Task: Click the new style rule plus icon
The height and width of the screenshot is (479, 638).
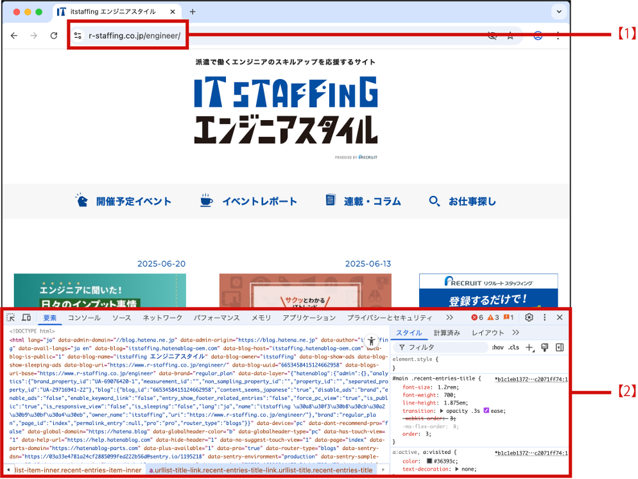Action: (x=529, y=347)
